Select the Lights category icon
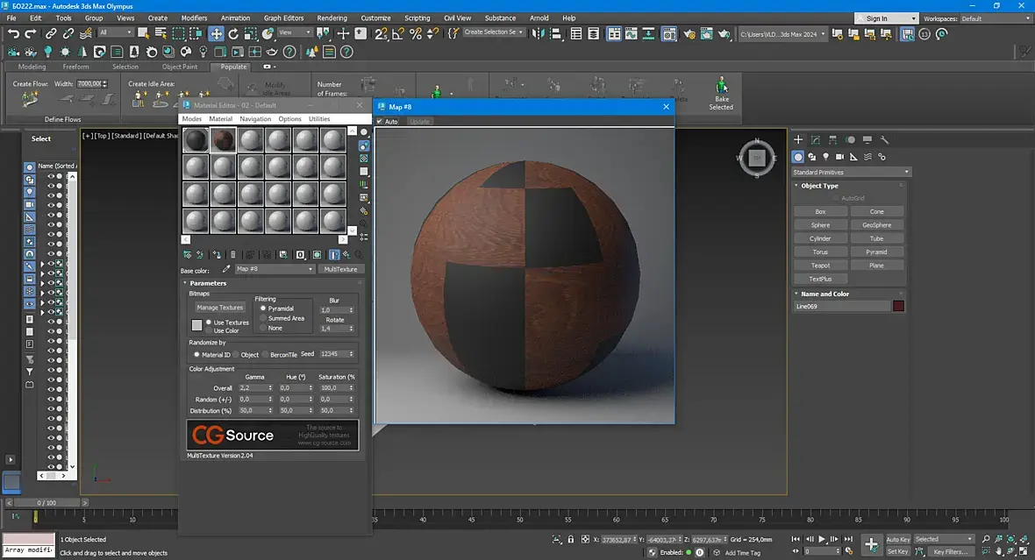This screenshot has height=560, width=1035. (826, 157)
